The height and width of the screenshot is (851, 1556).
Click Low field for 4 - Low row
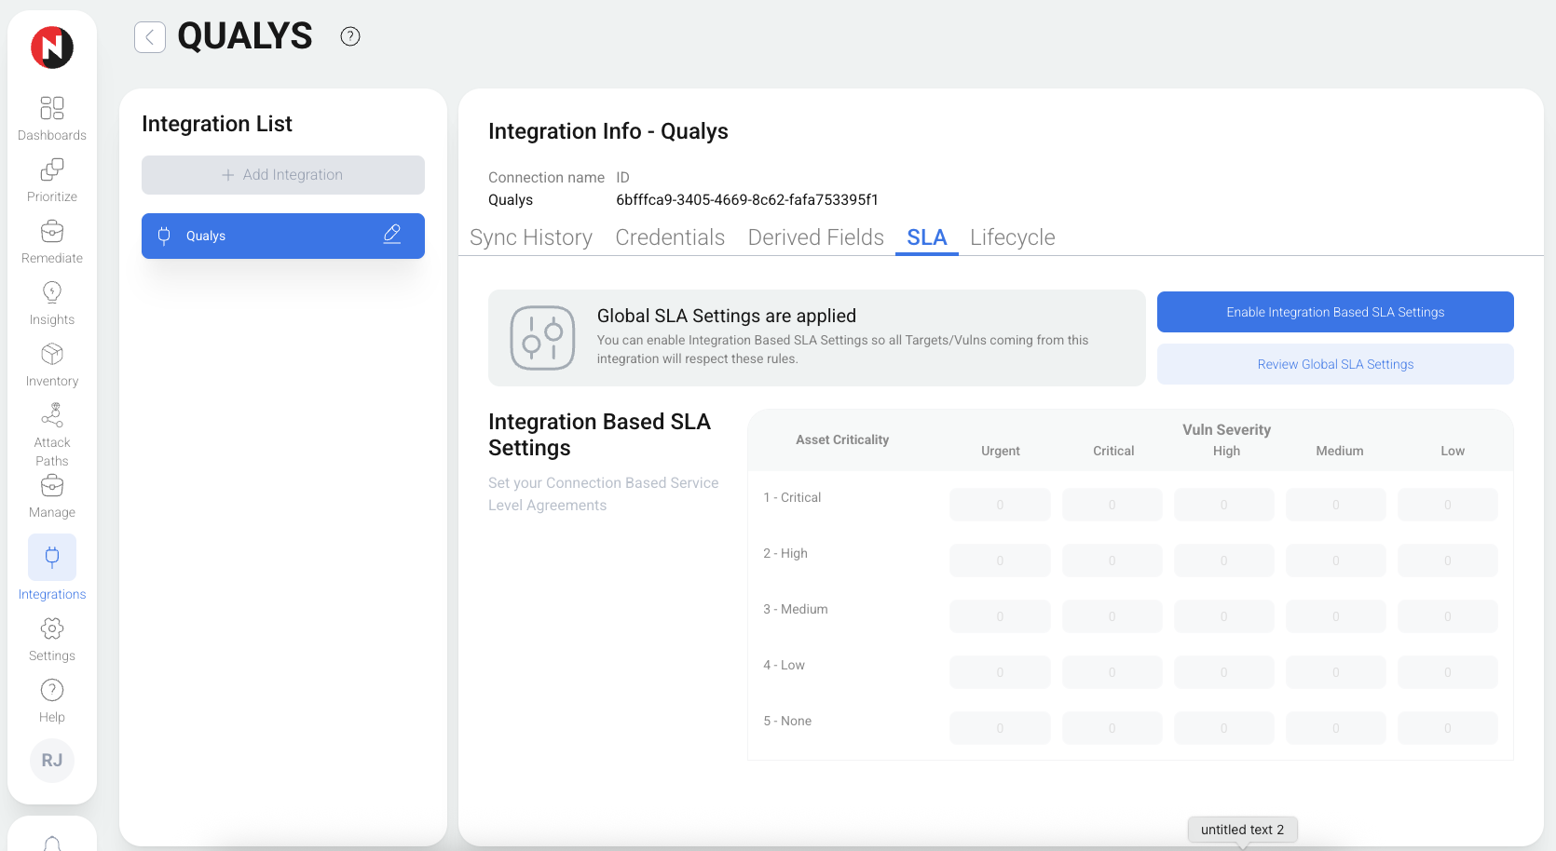point(1448,672)
